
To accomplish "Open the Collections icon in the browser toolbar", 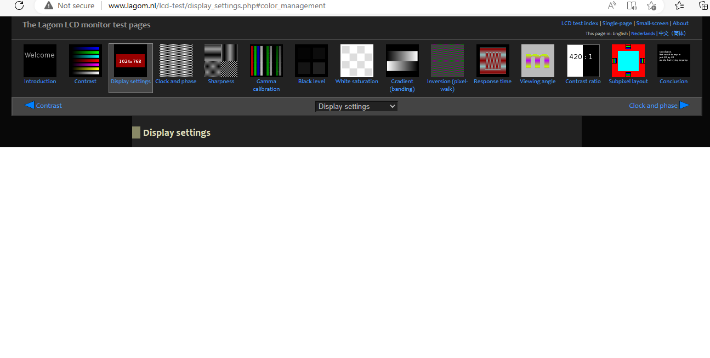I will tap(703, 5).
